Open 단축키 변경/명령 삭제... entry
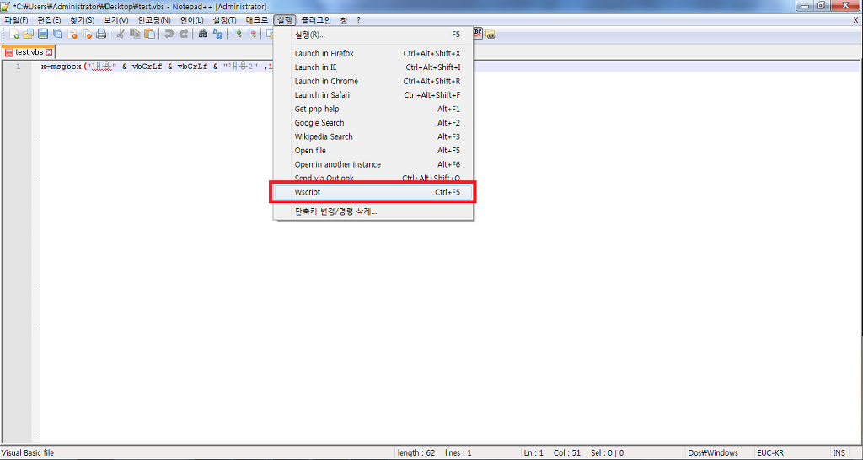The height and width of the screenshot is (460, 863). pyautogui.click(x=373, y=211)
